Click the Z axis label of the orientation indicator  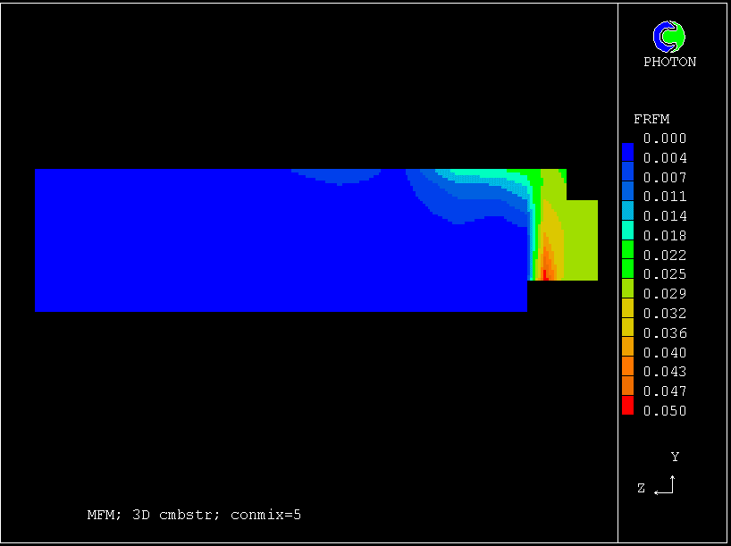[x=641, y=488]
